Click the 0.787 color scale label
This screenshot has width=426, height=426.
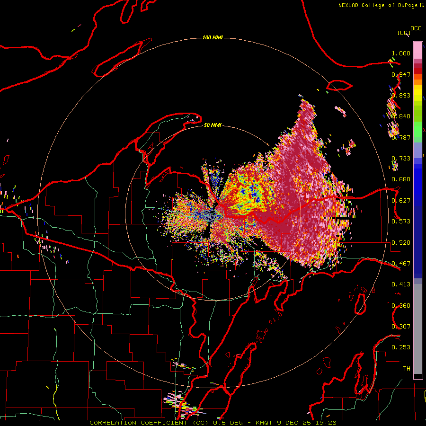[401, 137]
